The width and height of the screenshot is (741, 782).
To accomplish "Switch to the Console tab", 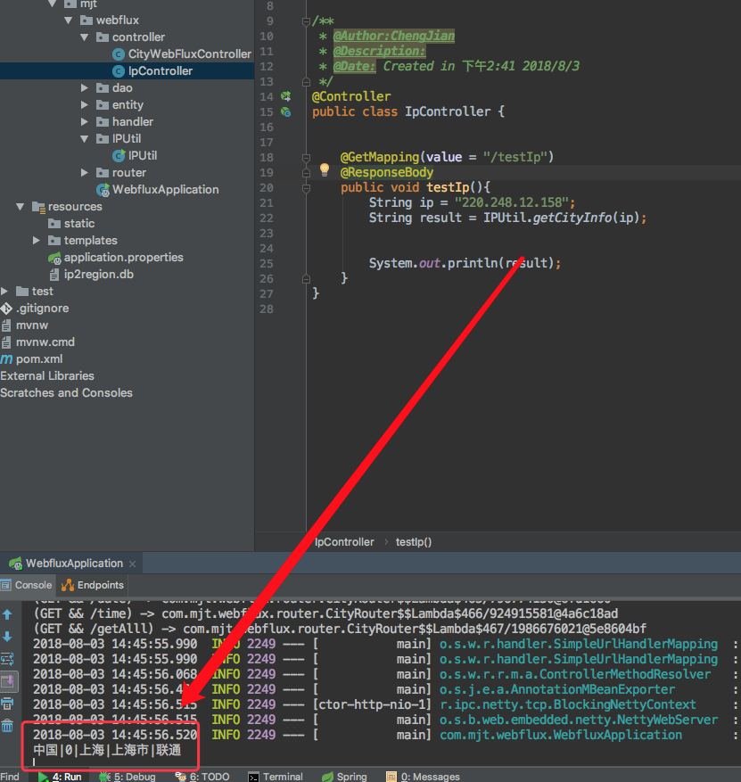I will [x=27, y=586].
